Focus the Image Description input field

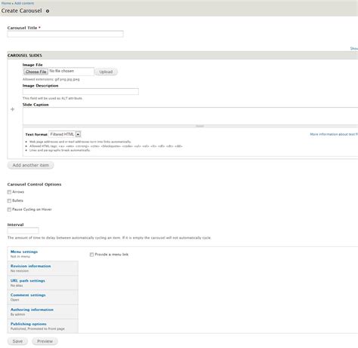[x=81, y=92]
